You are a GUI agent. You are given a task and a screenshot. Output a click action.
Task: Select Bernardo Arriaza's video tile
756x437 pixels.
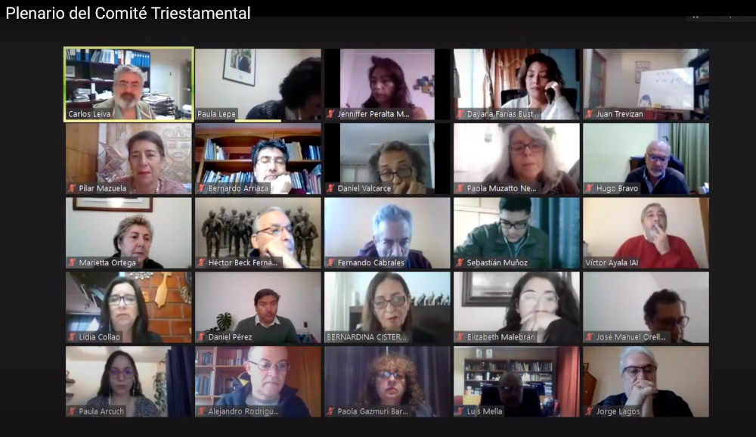coord(258,159)
